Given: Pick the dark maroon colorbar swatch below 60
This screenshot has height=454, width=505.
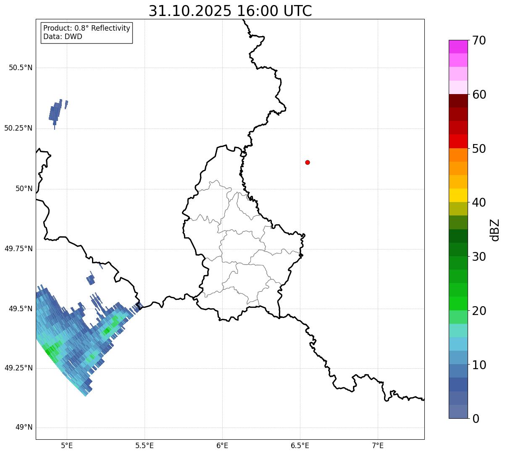Looking at the screenshot, I should coord(458,101).
